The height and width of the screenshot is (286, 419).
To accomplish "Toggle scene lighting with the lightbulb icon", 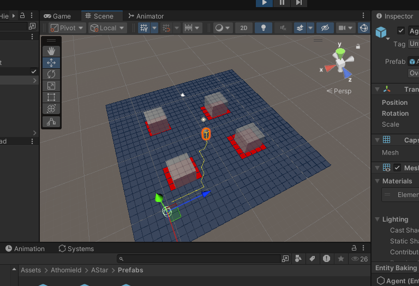I will click(264, 28).
